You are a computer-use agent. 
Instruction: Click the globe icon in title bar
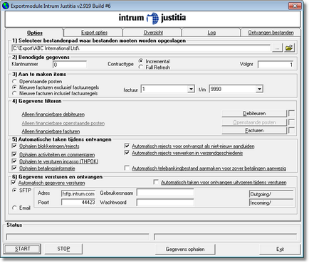tap(6, 6)
